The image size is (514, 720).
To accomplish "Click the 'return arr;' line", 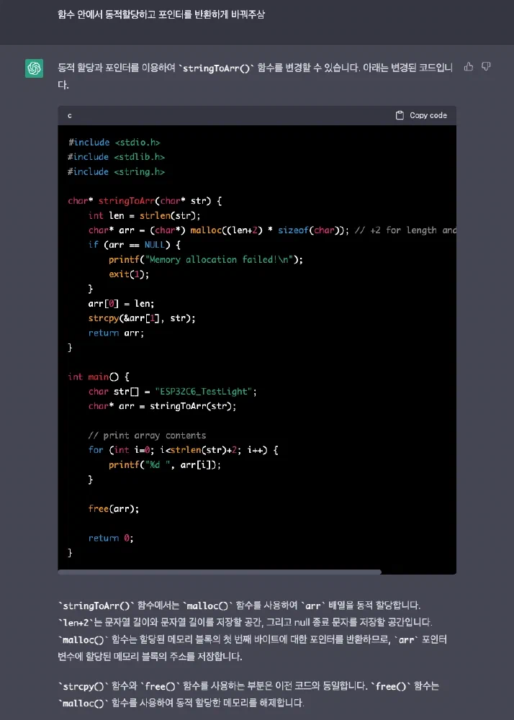I will pos(116,333).
